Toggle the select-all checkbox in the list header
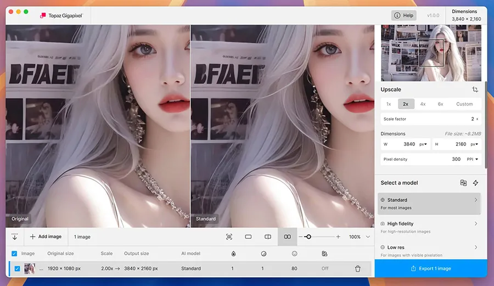Viewport: 494px width, 286px height. pyautogui.click(x=14, y=254)
